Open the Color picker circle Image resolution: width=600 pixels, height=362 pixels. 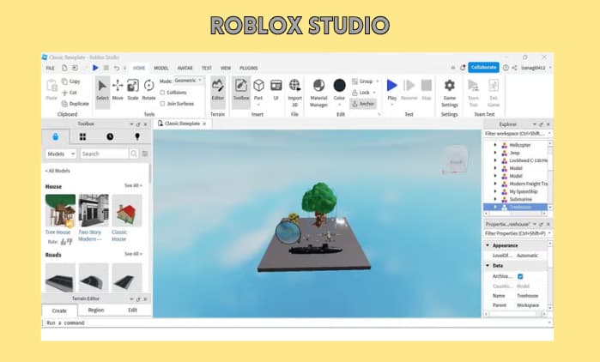(339, 85)
